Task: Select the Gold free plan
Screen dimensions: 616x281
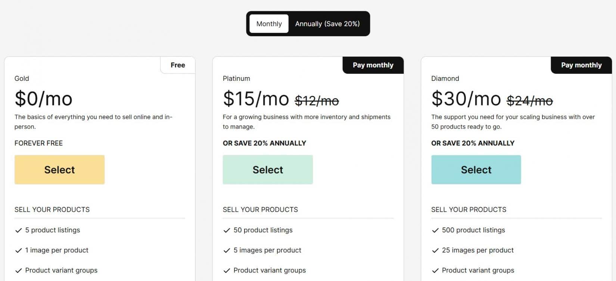Action: (59, 170)
